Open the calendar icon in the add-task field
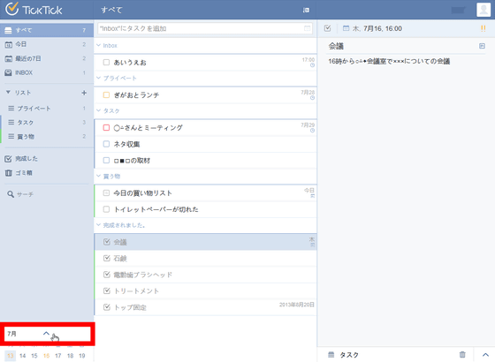Viewport: 495px width, 362px height. 308,28
